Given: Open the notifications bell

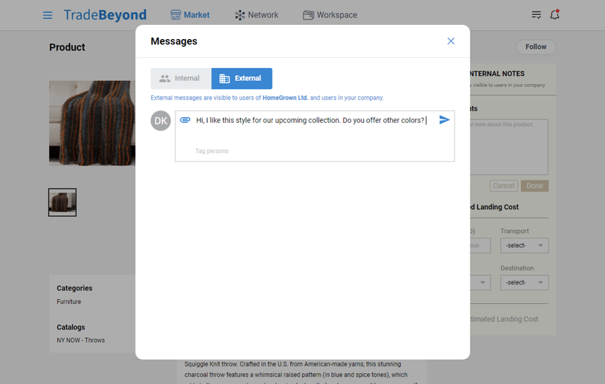Looking at the screenshot, I should [554, 15].
